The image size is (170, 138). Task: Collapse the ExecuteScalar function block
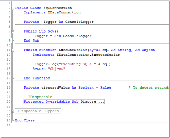tap(13, 50)
